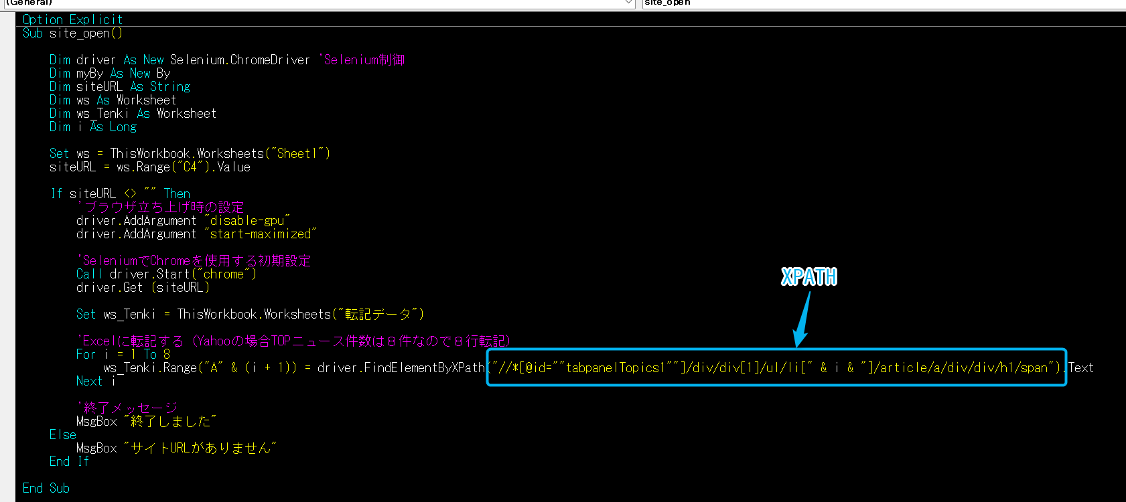The image size is (1126, 502).
Task: Click the MsgBox "サイトURLがありません" line
Action: (x=176, y=448)
